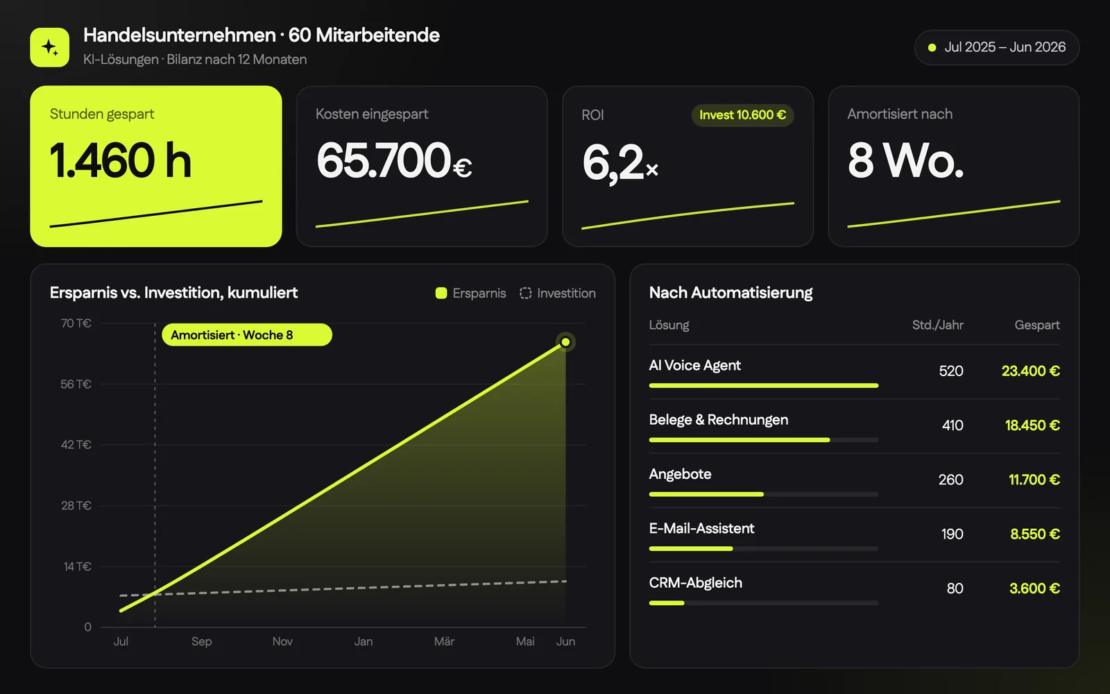Click the Amortisiert · Woche 8 marker label
Viewport: 1110px width, 694px height.
247,335
